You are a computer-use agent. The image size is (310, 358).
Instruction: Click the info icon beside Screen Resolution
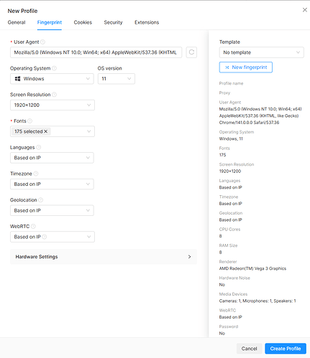pos(55,95)
